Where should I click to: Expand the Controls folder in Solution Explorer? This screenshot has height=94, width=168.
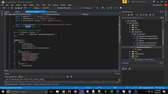(130, 30)
